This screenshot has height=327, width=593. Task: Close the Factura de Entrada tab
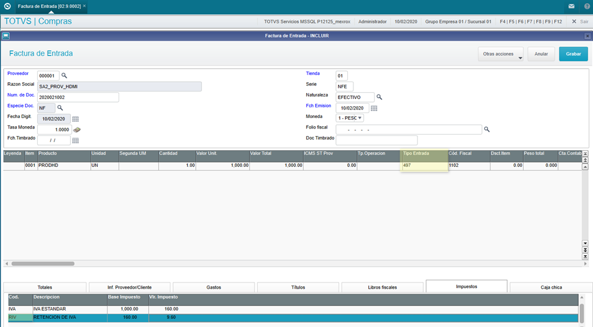85,6
